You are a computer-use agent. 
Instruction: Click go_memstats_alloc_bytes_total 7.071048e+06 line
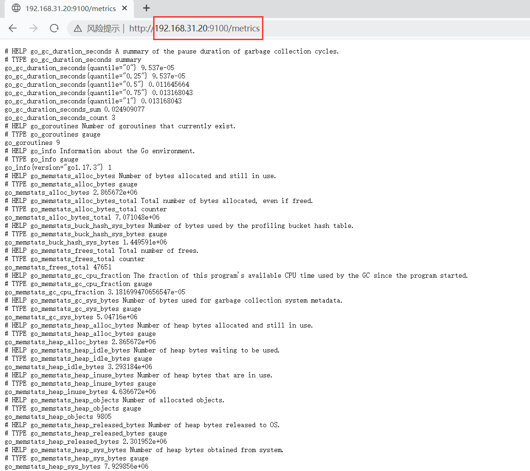(x=82, y=217)
